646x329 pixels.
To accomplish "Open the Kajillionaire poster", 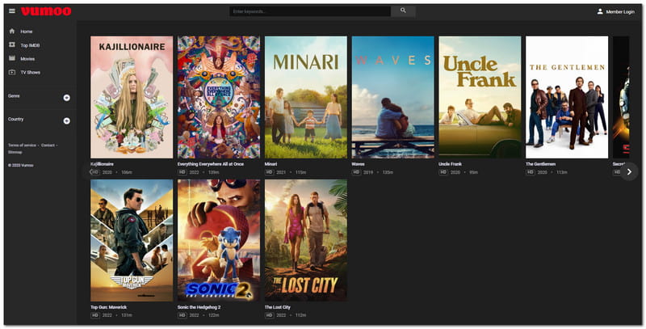I will tap(132, 97).
